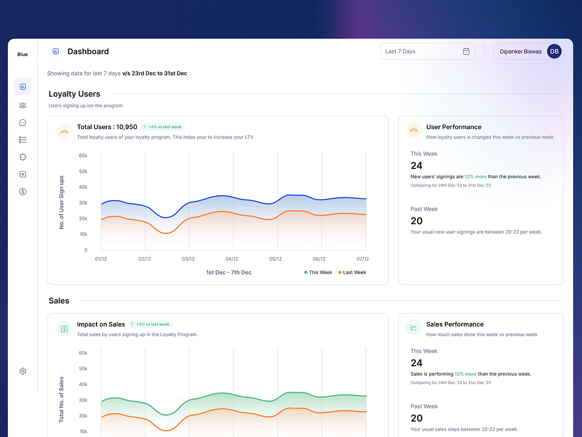Click the DB avatar circle
The image size is (582, 437).
(x=554, y=51)
